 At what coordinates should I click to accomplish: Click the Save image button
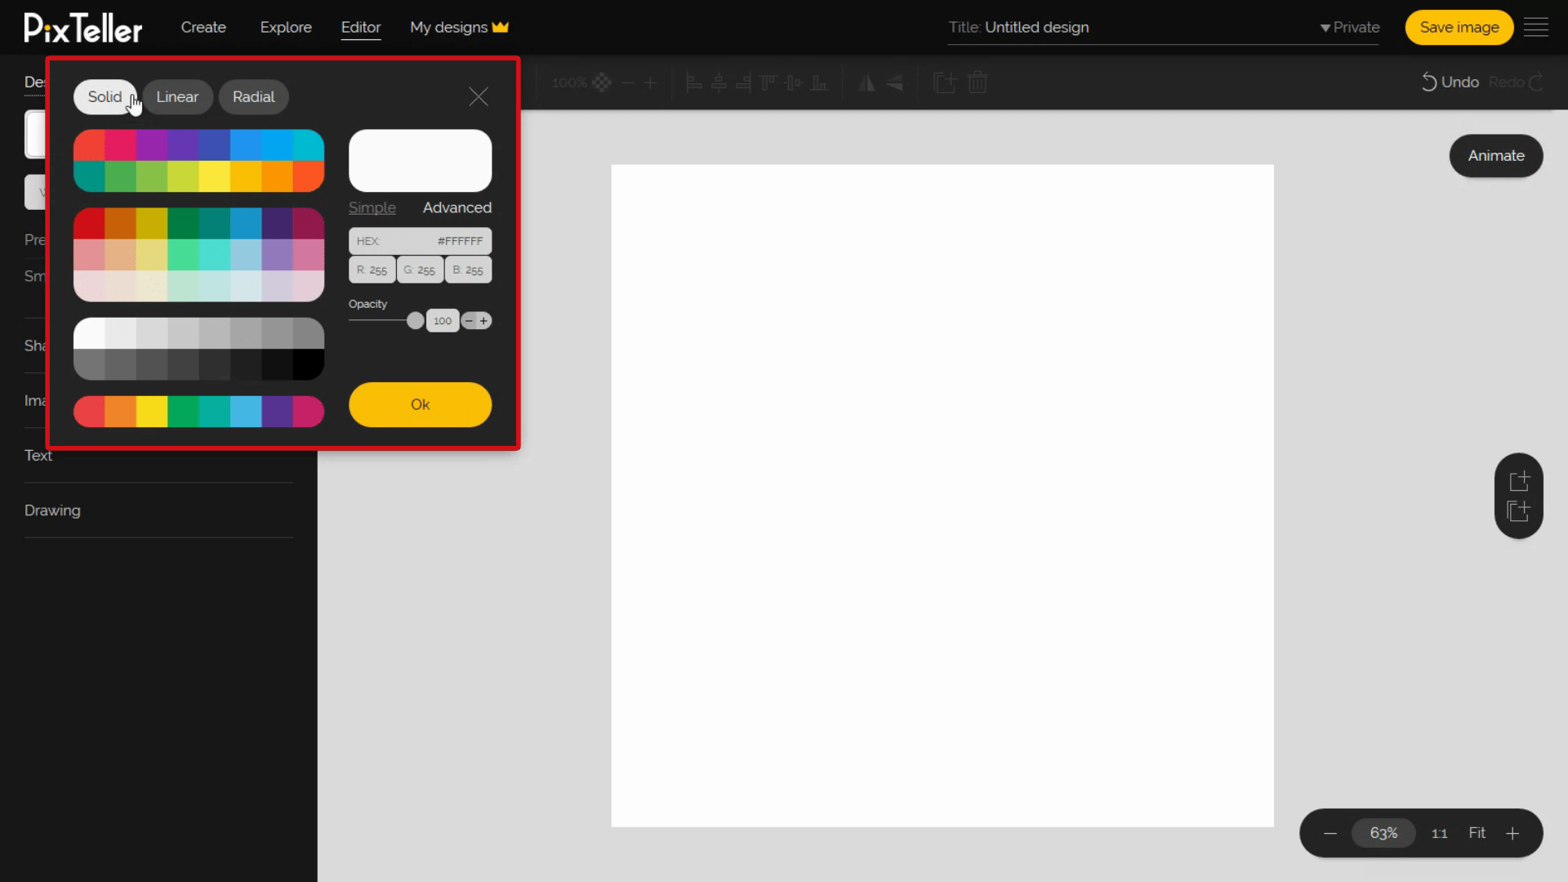1459,27
